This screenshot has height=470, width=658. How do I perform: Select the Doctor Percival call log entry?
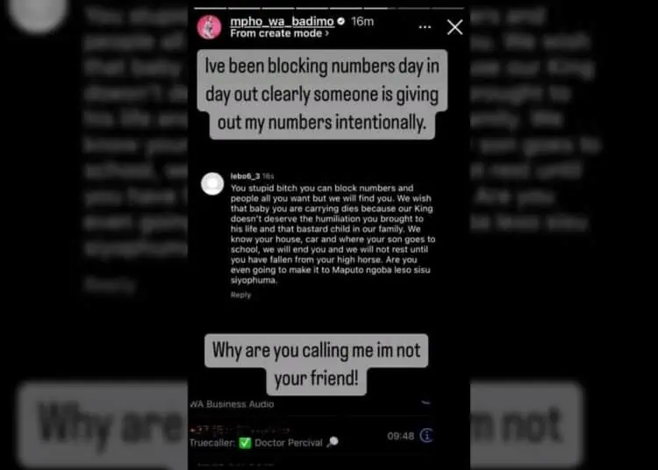(312, 436)
